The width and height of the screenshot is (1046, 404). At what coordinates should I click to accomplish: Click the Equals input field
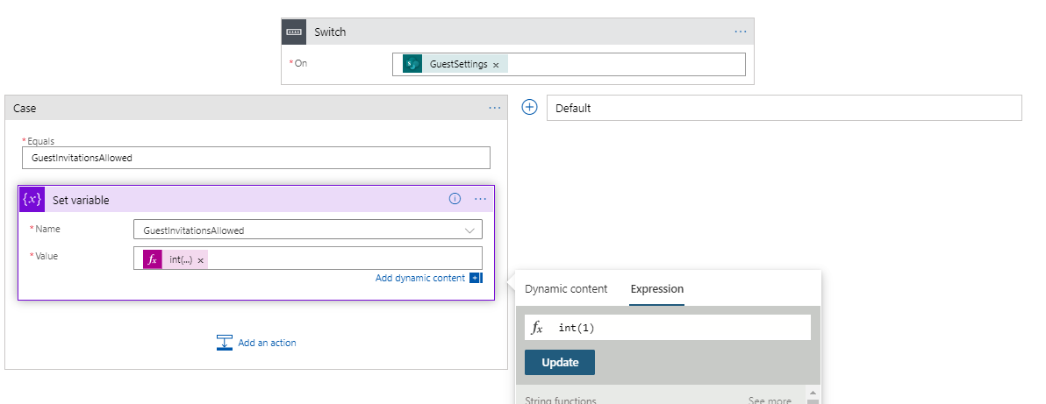tap(256, 158)
